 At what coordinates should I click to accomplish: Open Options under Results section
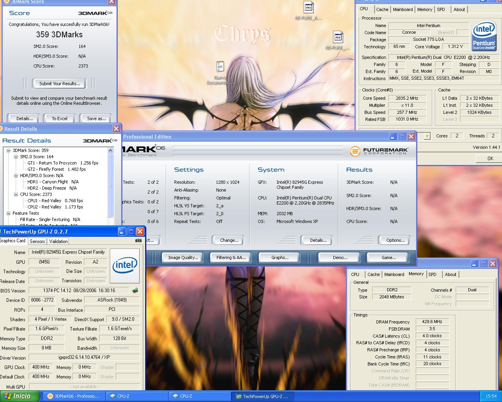click(x=395, y=240)
